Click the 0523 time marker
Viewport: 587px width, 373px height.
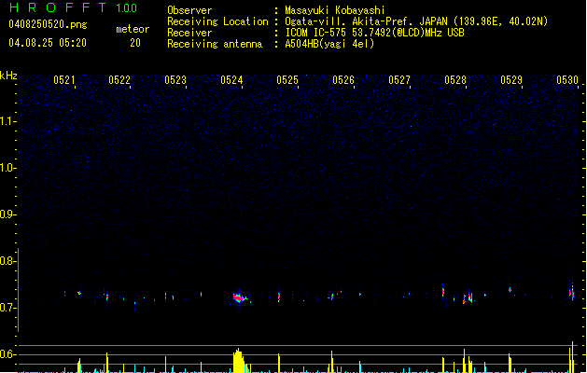point(175,80)
